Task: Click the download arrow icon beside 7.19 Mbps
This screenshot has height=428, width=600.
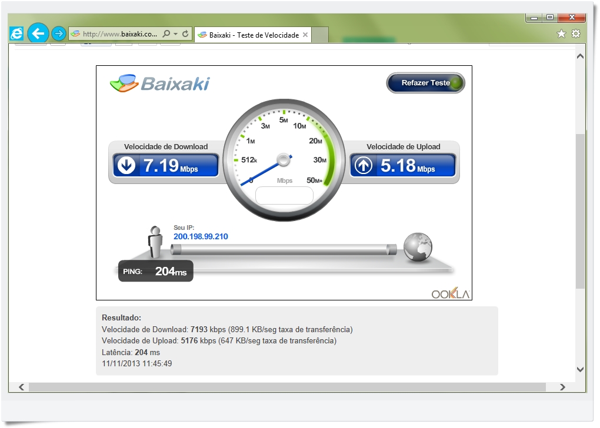Action: tap(126, 165)
